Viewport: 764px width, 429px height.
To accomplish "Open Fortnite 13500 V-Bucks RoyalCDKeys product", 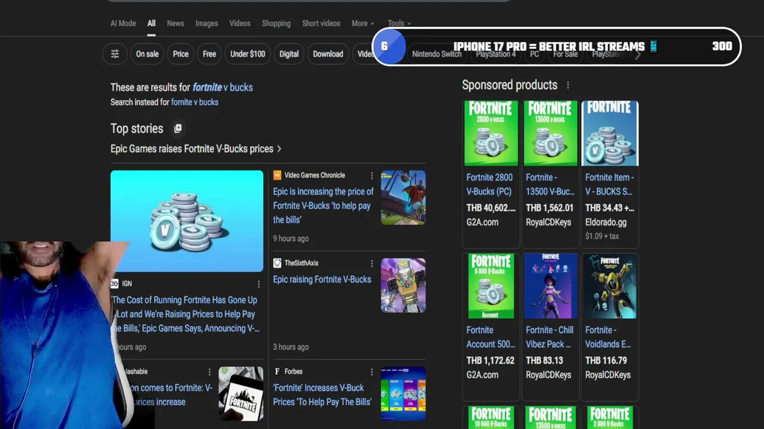I will [x=550, y=185].
